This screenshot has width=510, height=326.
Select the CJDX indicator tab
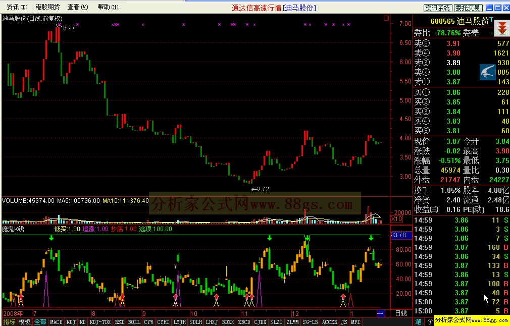point(260,322)
